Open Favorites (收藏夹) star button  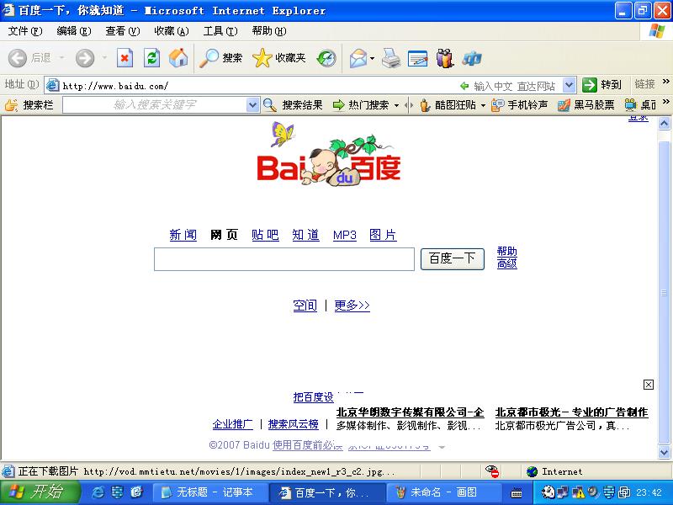[x=279, y=57]
